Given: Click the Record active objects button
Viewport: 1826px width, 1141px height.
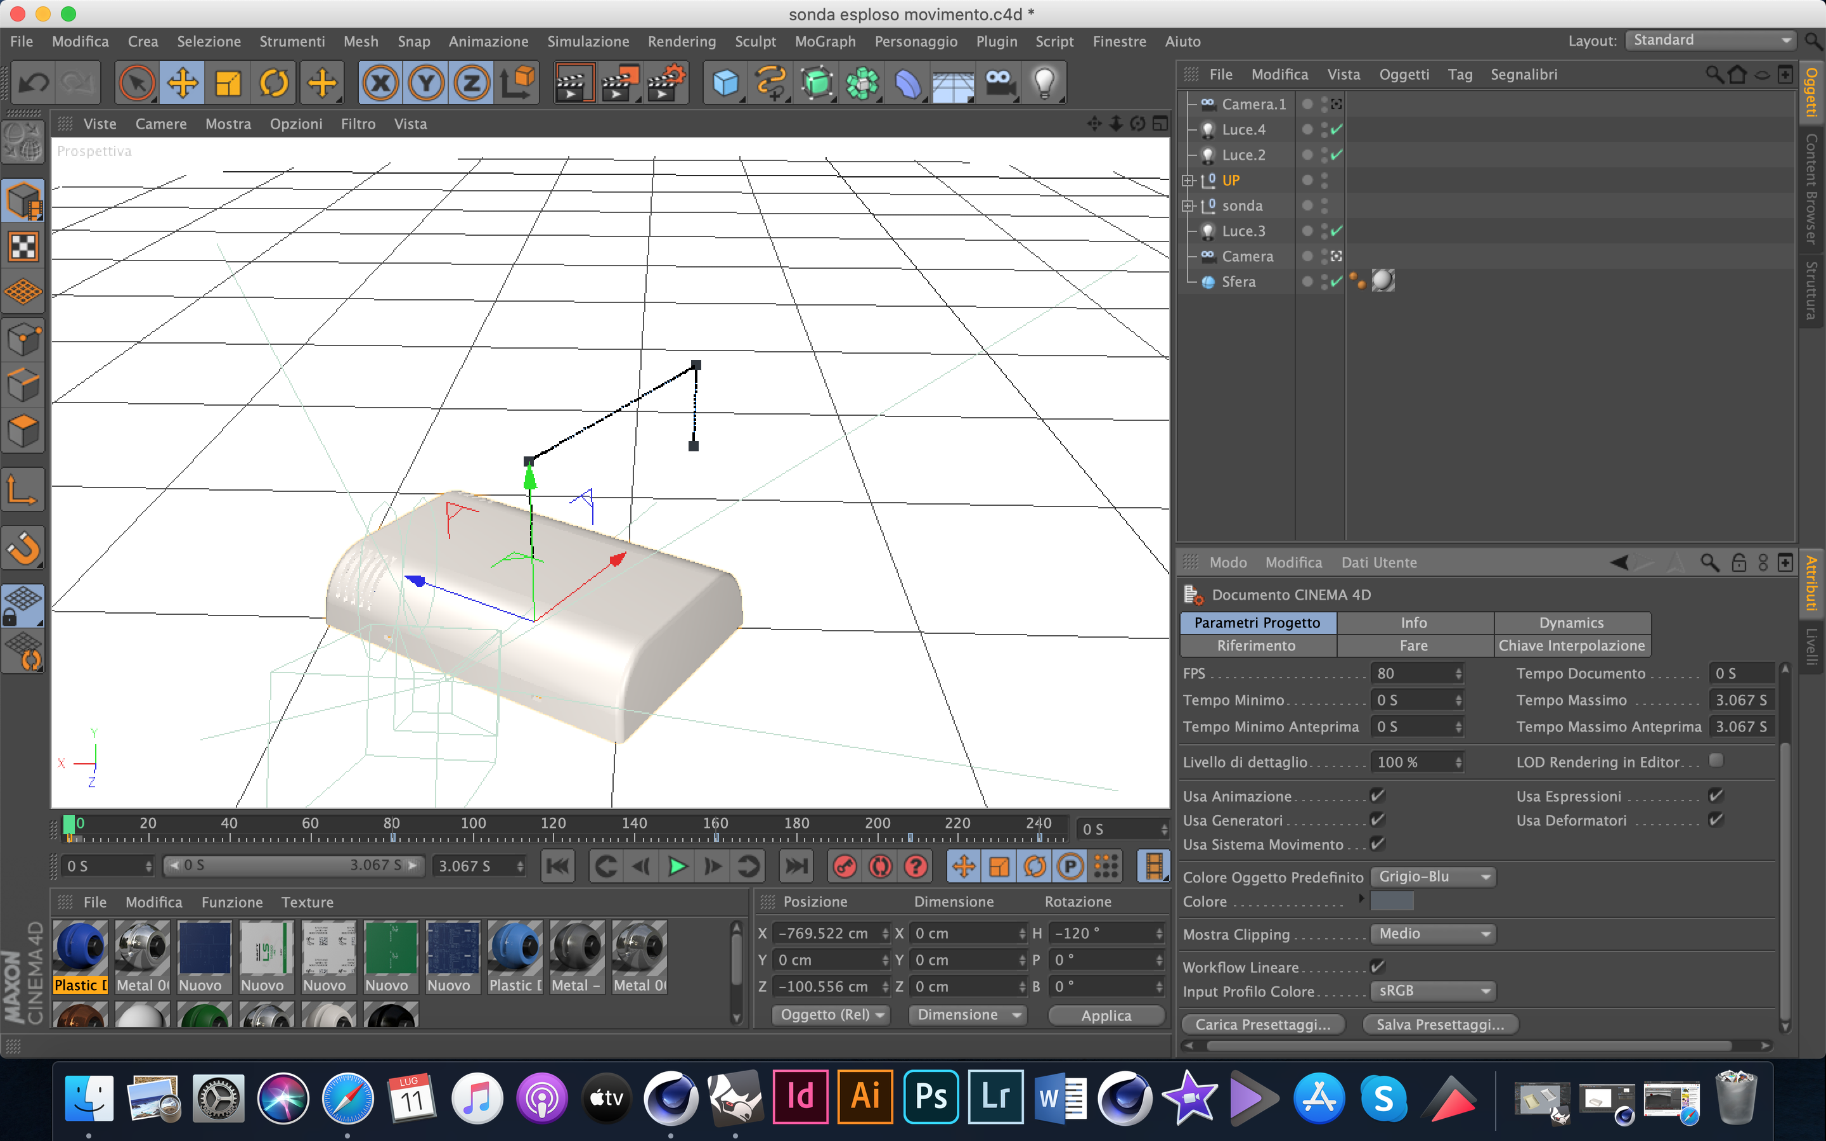Looking at the screenshot, I should point(845,867).
